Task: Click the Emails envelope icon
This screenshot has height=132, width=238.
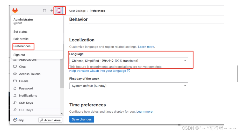Action: tap(15, 81)
